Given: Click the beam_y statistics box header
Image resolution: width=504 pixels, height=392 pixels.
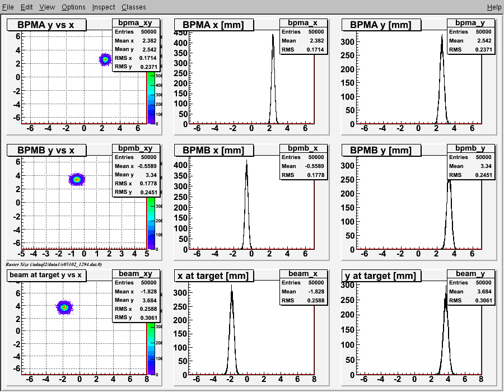Looking at the screenshot, I should coord(470,273).
